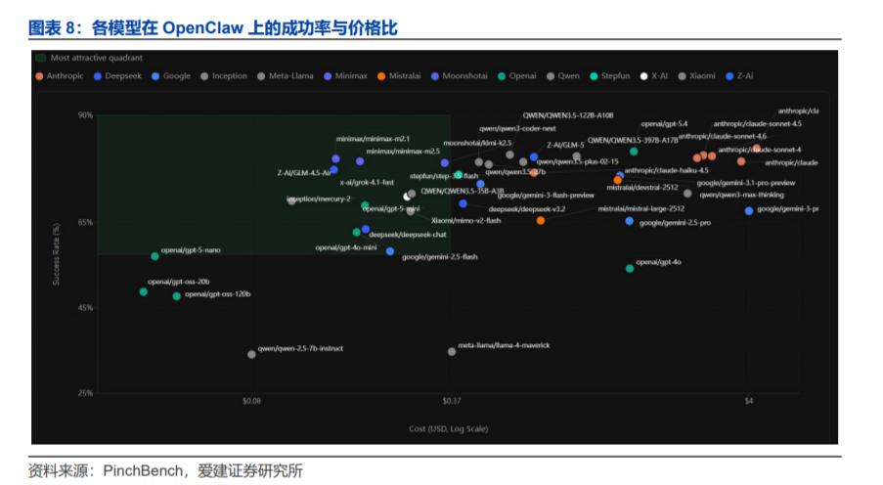Toggle the Z-AI legend entry

click(739, 76)
